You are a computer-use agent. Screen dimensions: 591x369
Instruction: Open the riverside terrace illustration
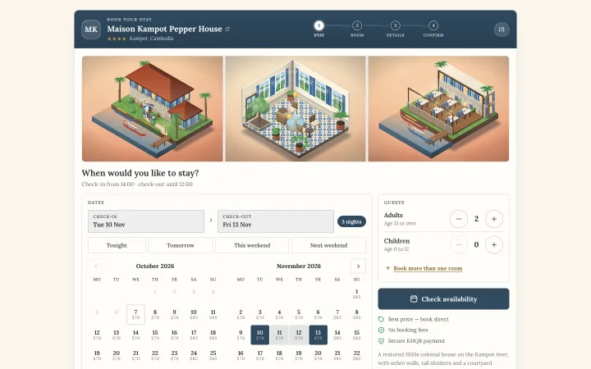(438, 109)
